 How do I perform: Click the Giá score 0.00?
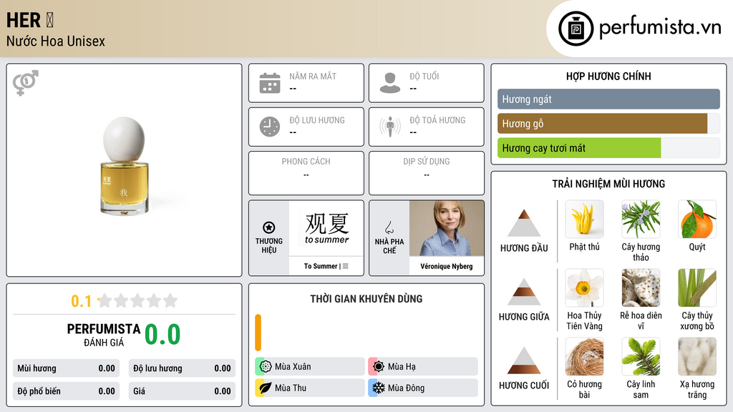(223, 391)
